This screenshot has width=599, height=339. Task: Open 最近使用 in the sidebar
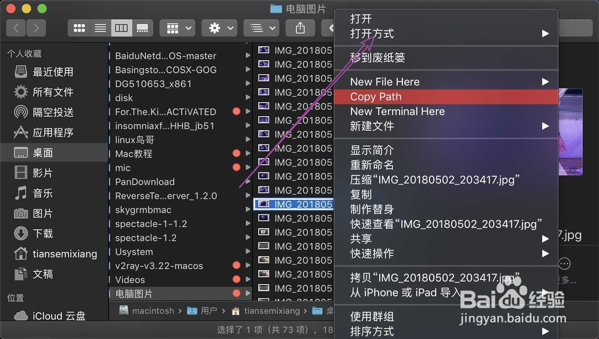click(x=53, y=72)
